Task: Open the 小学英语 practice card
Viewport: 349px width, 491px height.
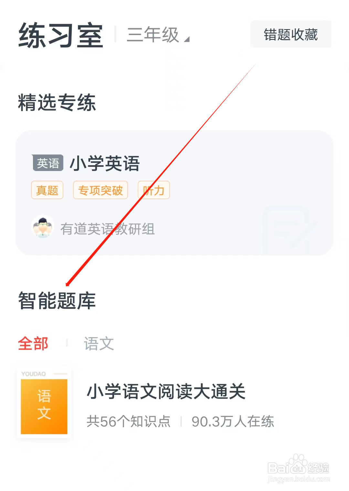Action: point(174,193)
